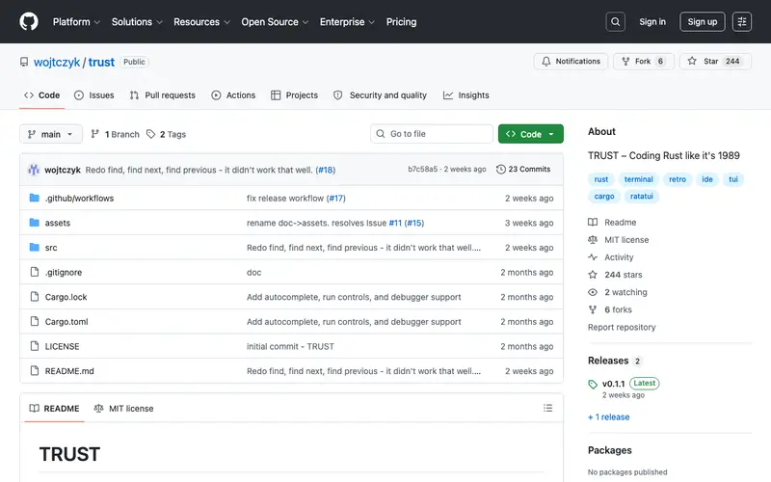771x482 pixels.
Task: Open the 2 Tags link
Action: (x=166, y=134)
